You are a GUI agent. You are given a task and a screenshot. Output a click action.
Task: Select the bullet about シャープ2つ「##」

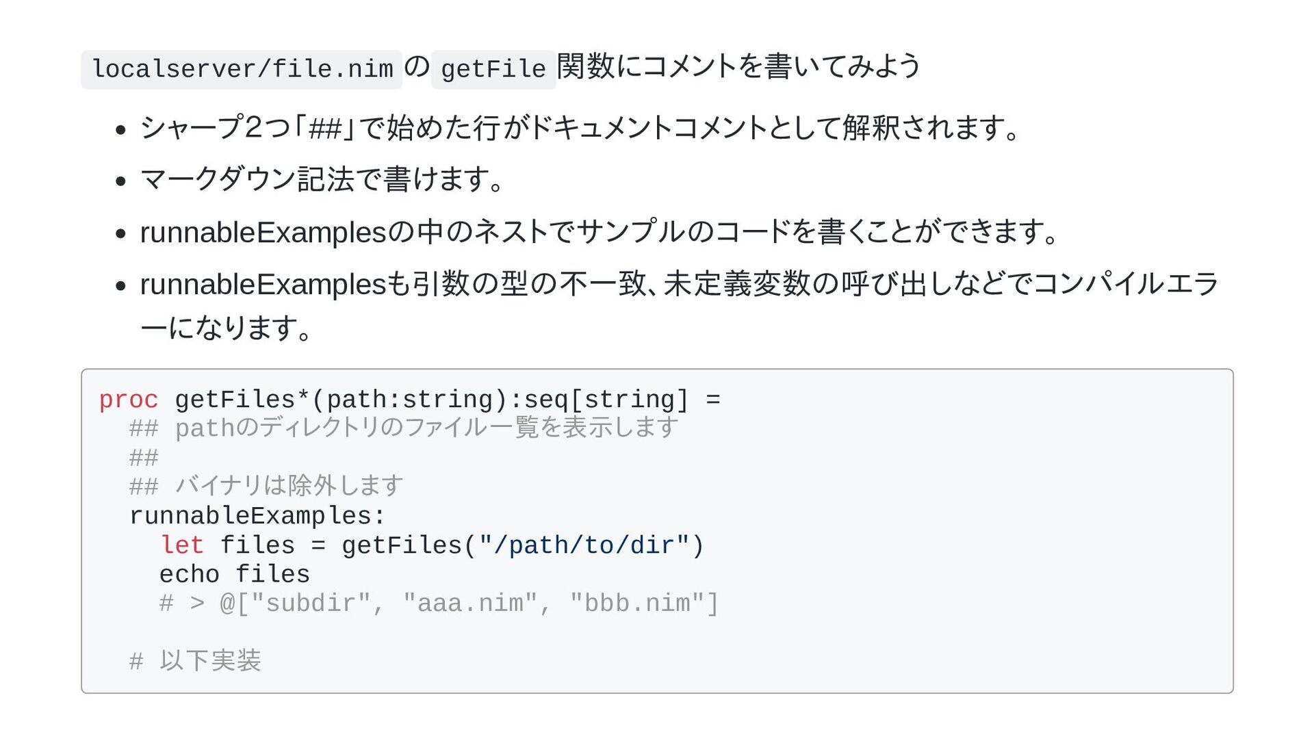pyautogui.click(x=580, y=128)
